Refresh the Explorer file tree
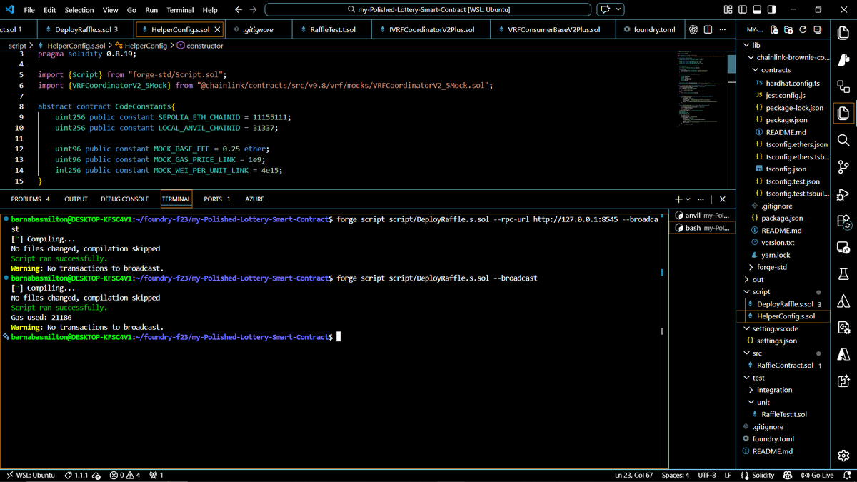Image resolution: width=857 pixels, height=482 pixels. [x=803, y=30]
